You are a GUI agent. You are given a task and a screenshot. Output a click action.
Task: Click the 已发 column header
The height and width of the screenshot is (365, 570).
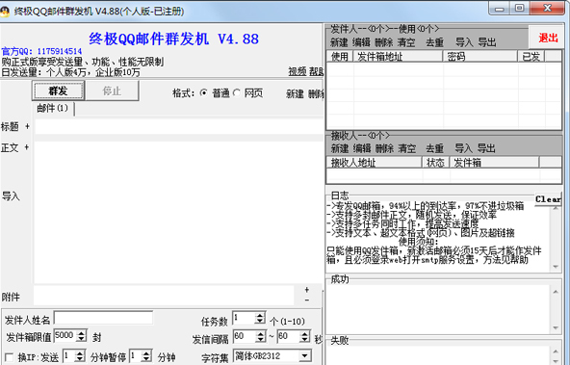[531, 57]
